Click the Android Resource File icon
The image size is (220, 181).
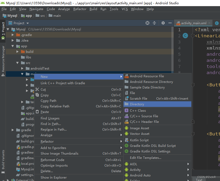(126, 76)
